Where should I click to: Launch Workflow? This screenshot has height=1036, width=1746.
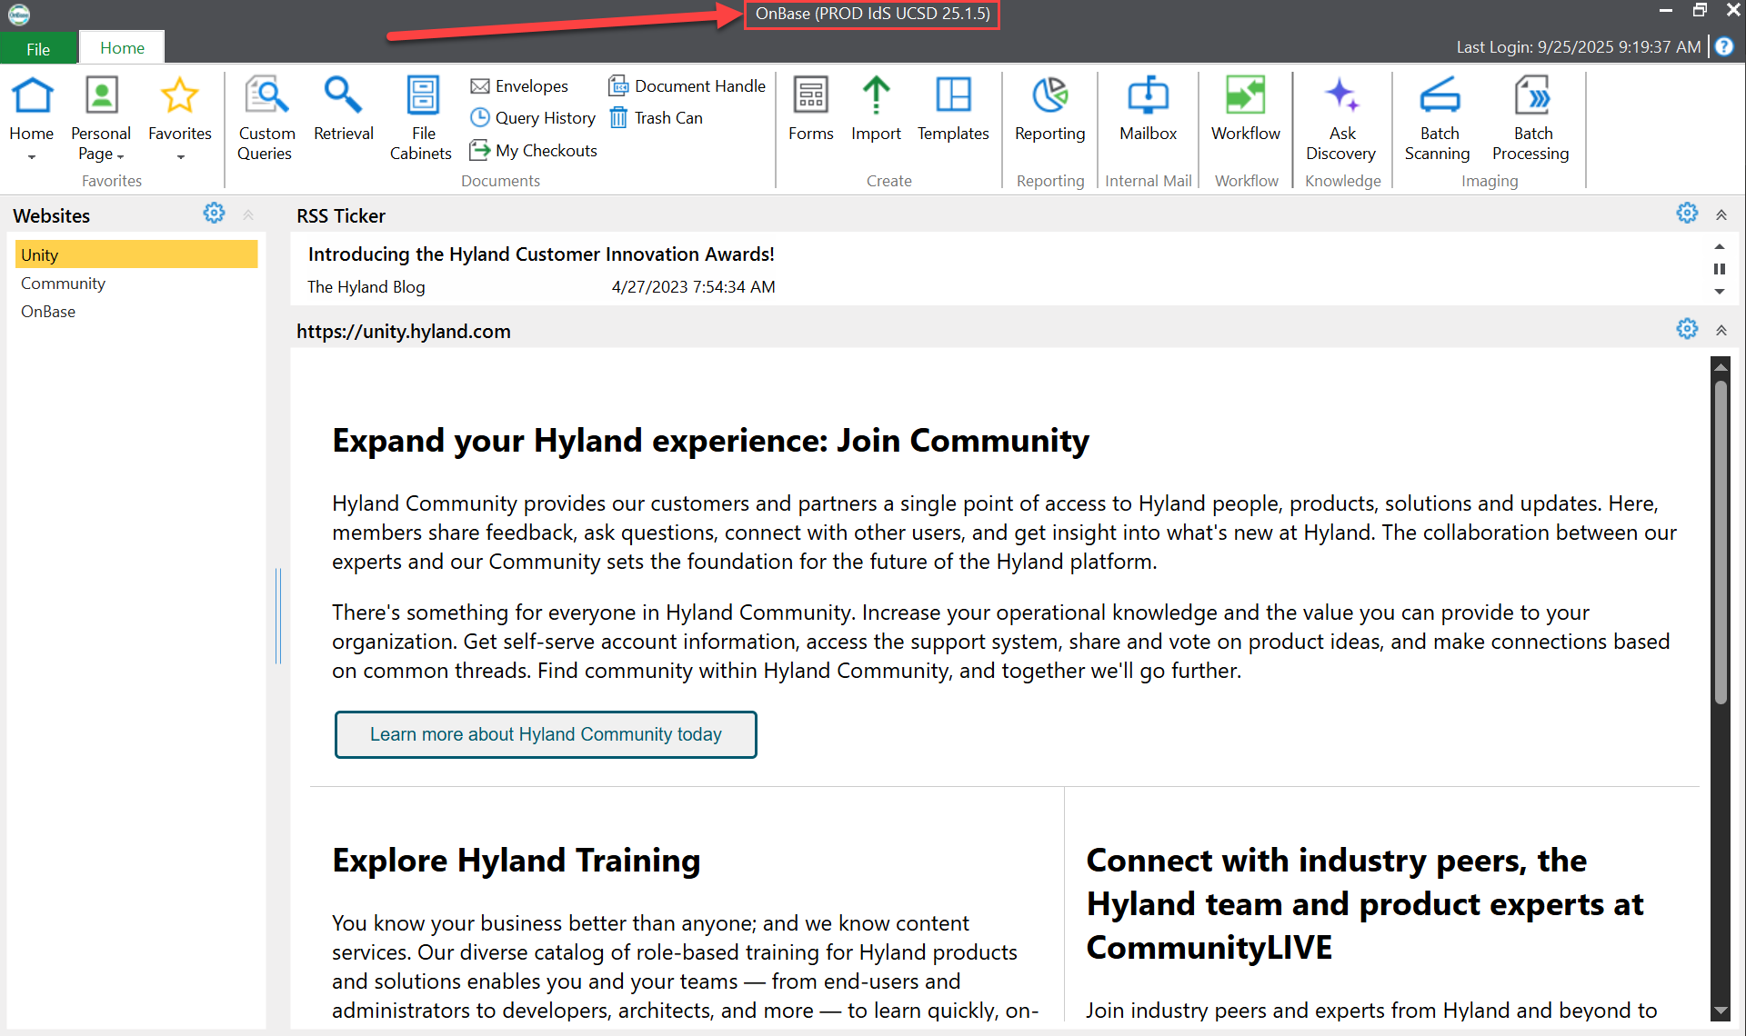pos(1245,109)
